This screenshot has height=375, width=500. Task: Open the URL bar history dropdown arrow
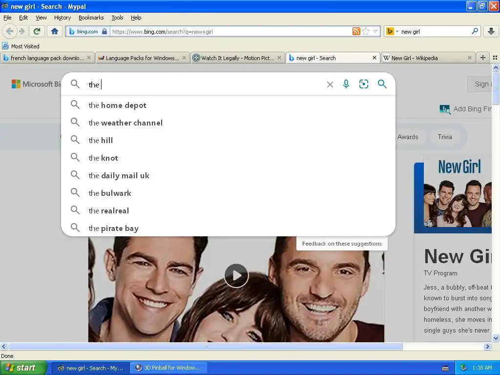click(x=375, y=31)
